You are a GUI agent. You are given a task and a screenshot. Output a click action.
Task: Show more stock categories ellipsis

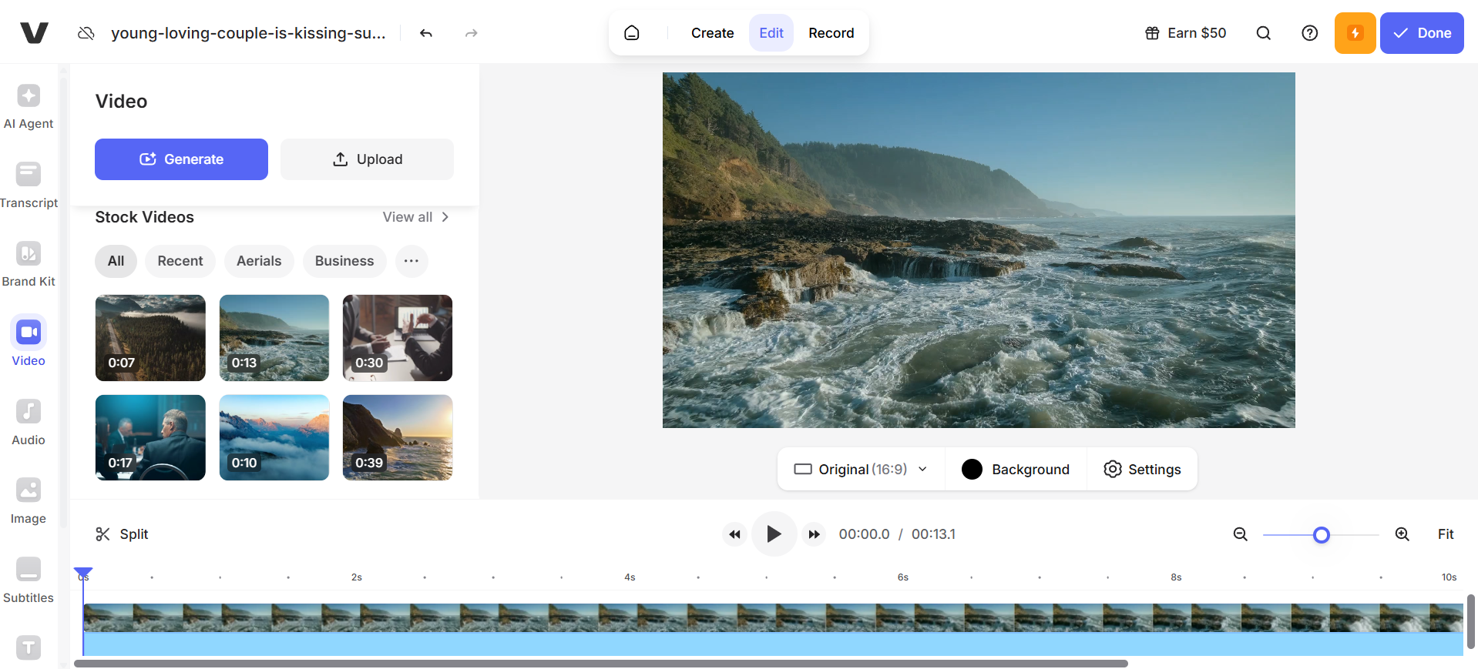[411, 261]
